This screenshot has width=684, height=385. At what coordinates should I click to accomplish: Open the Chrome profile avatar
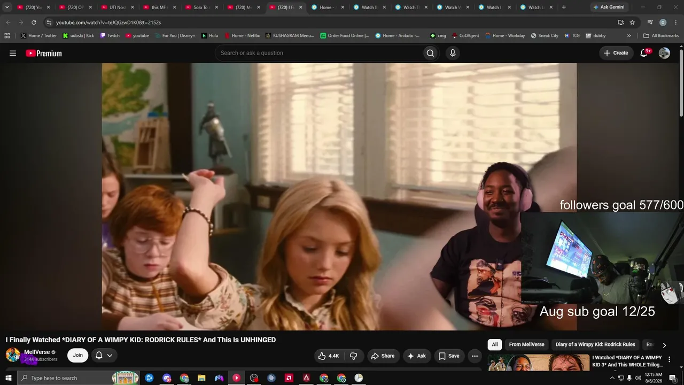pos(663,22)
